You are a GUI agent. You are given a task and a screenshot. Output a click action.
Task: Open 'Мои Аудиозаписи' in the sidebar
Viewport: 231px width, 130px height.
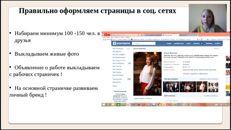pos(119,60)
